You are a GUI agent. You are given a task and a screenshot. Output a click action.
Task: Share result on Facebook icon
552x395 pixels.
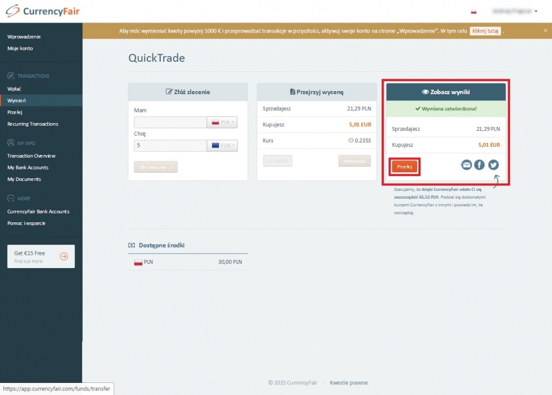(x=480, y=164)
